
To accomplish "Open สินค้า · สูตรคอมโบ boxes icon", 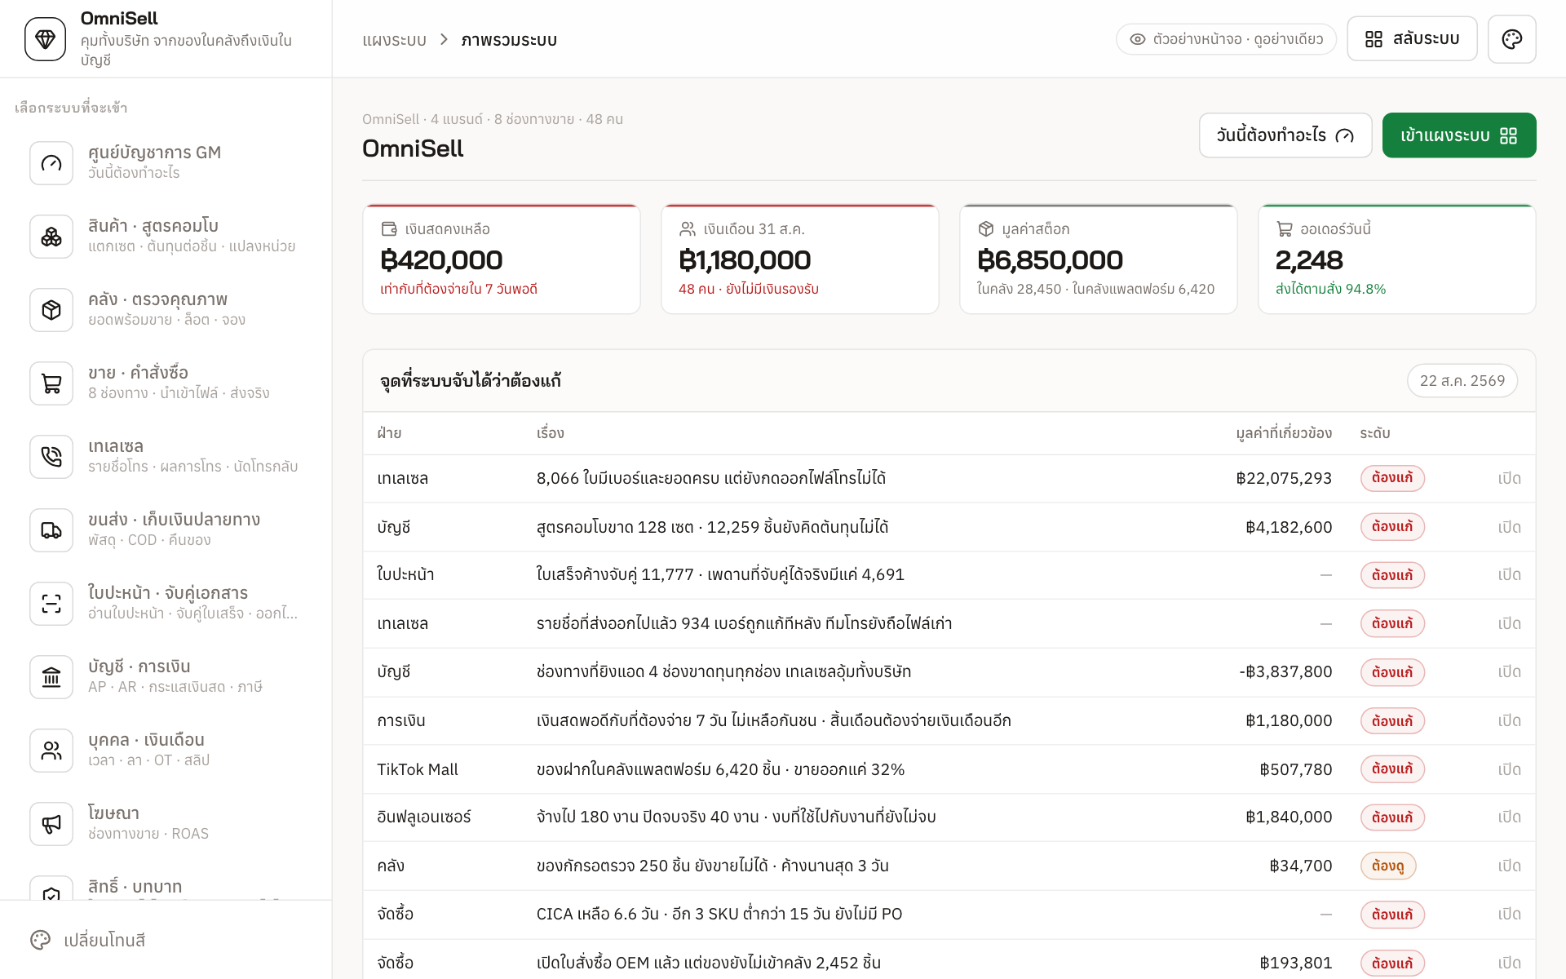I will tap(51, 237).
